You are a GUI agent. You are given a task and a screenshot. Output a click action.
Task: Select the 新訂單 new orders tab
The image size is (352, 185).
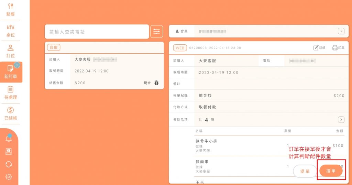click(11, 72)
